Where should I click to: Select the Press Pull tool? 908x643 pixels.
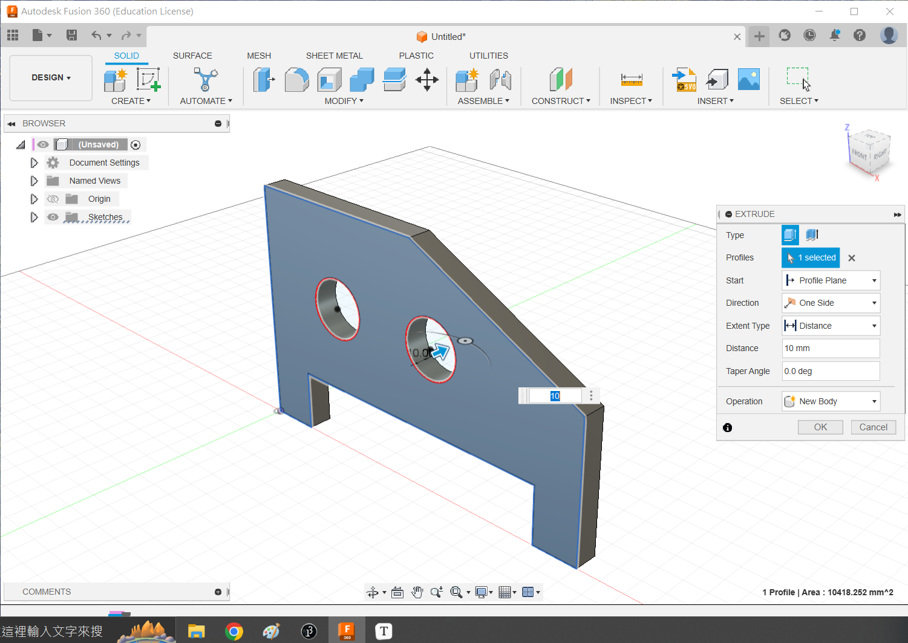click(264, 80)
